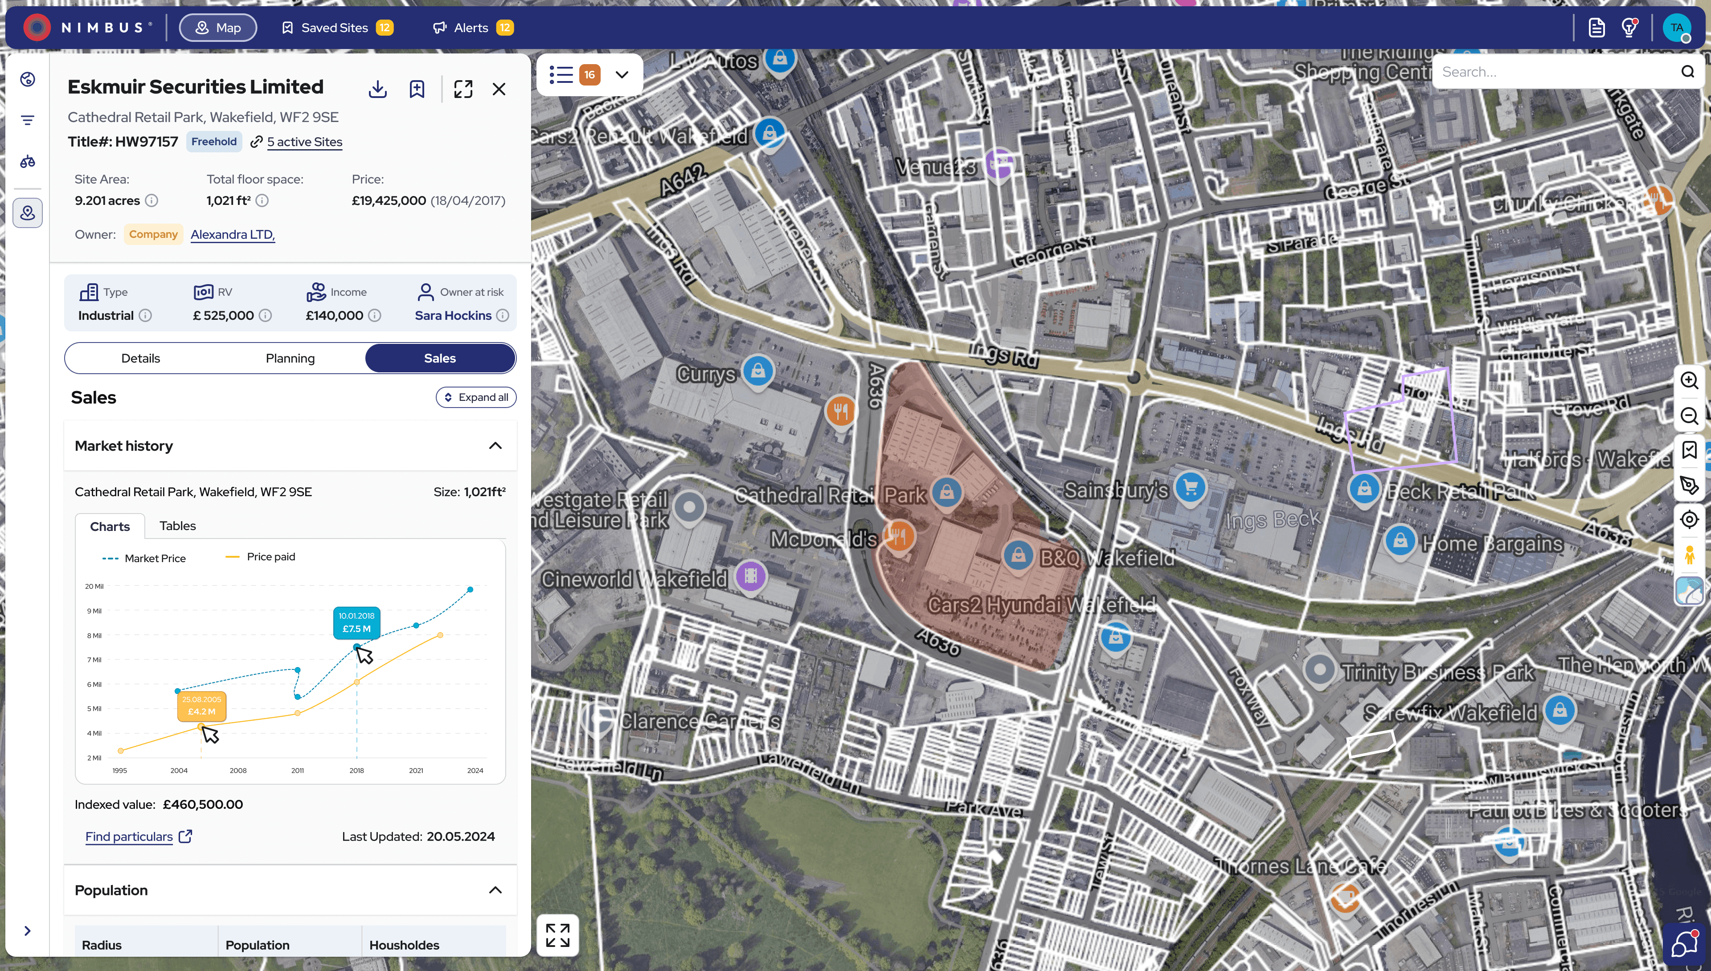Viewport: 1711px width, 971px height.
Task: Click the map zoom out magnifier
Action: (1688, 416)
